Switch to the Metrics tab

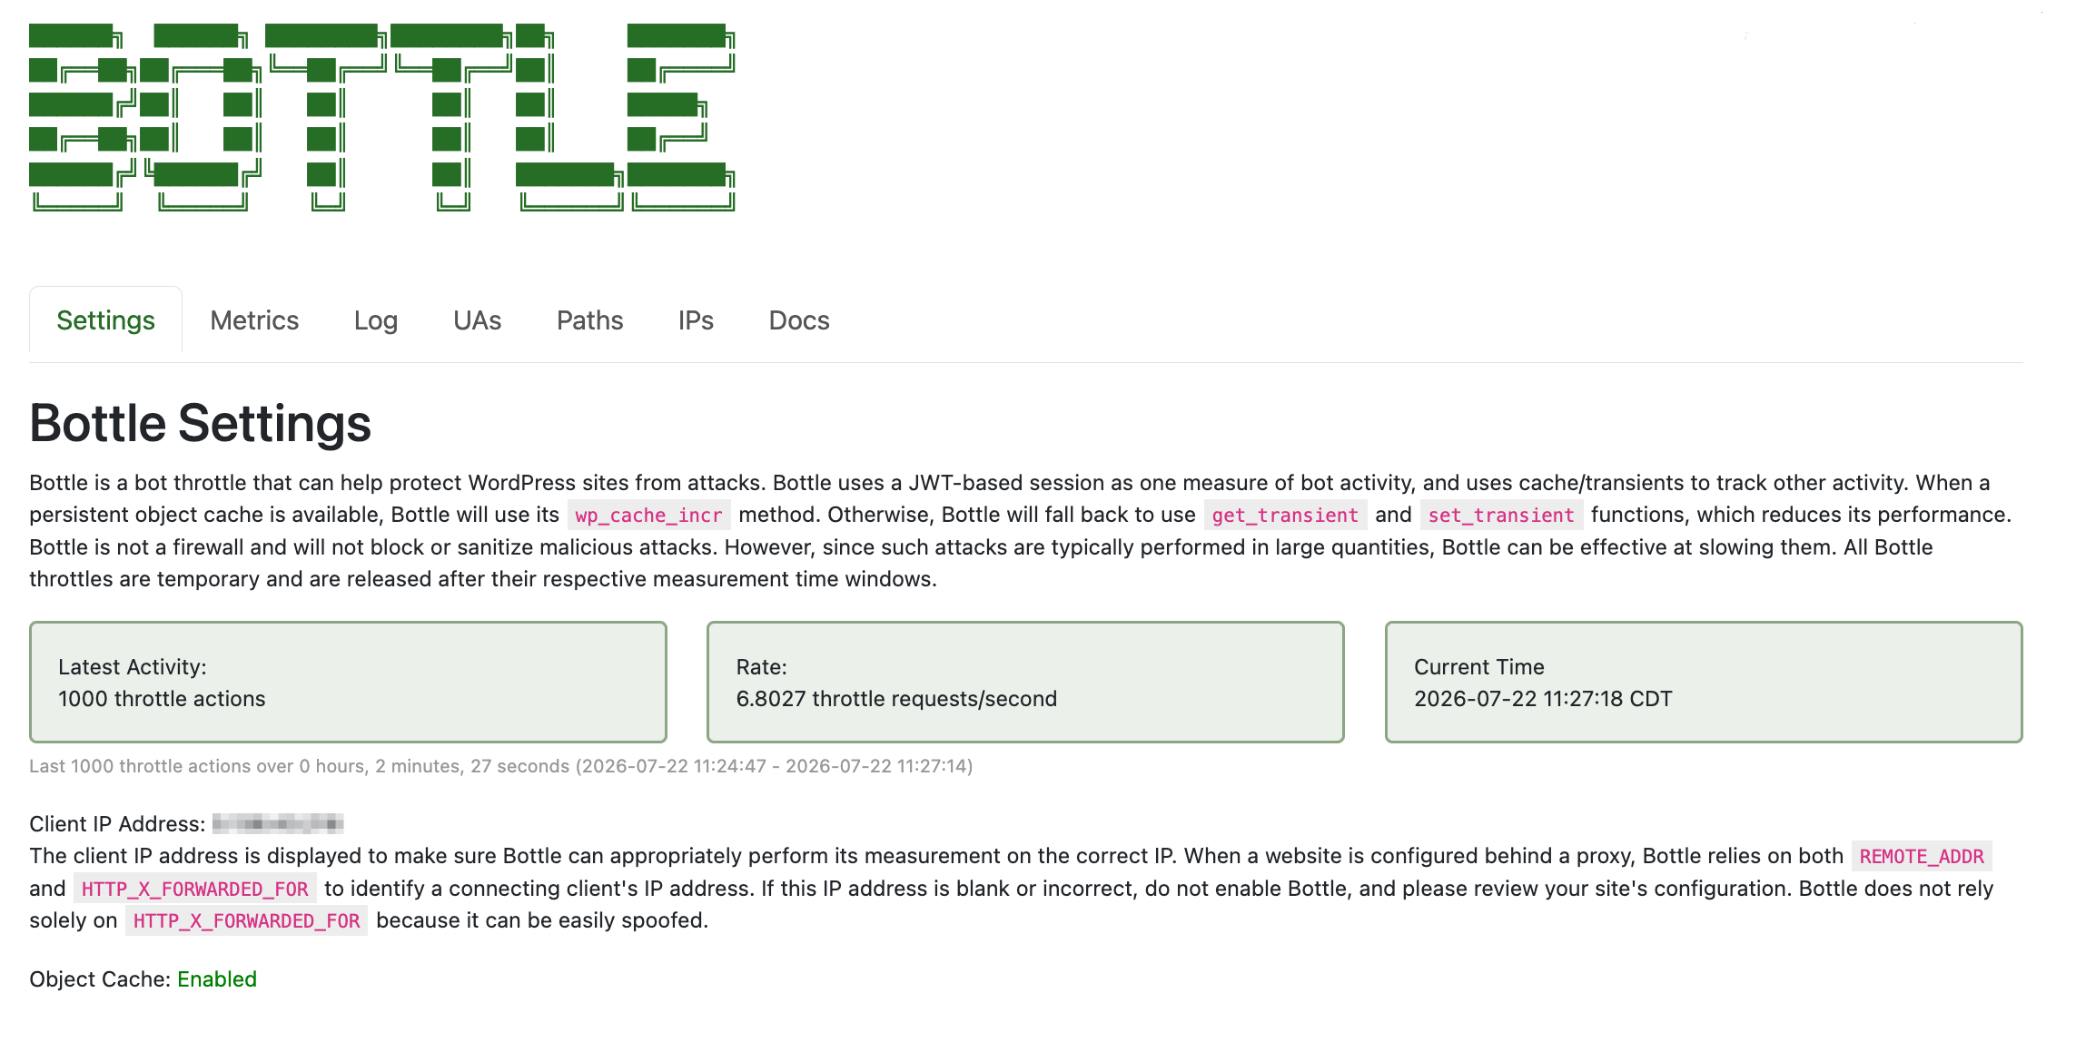tap(254, 320)
